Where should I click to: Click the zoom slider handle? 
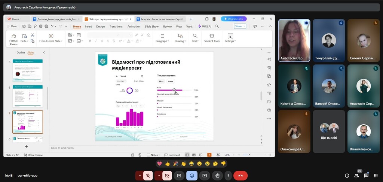point(249,155)
